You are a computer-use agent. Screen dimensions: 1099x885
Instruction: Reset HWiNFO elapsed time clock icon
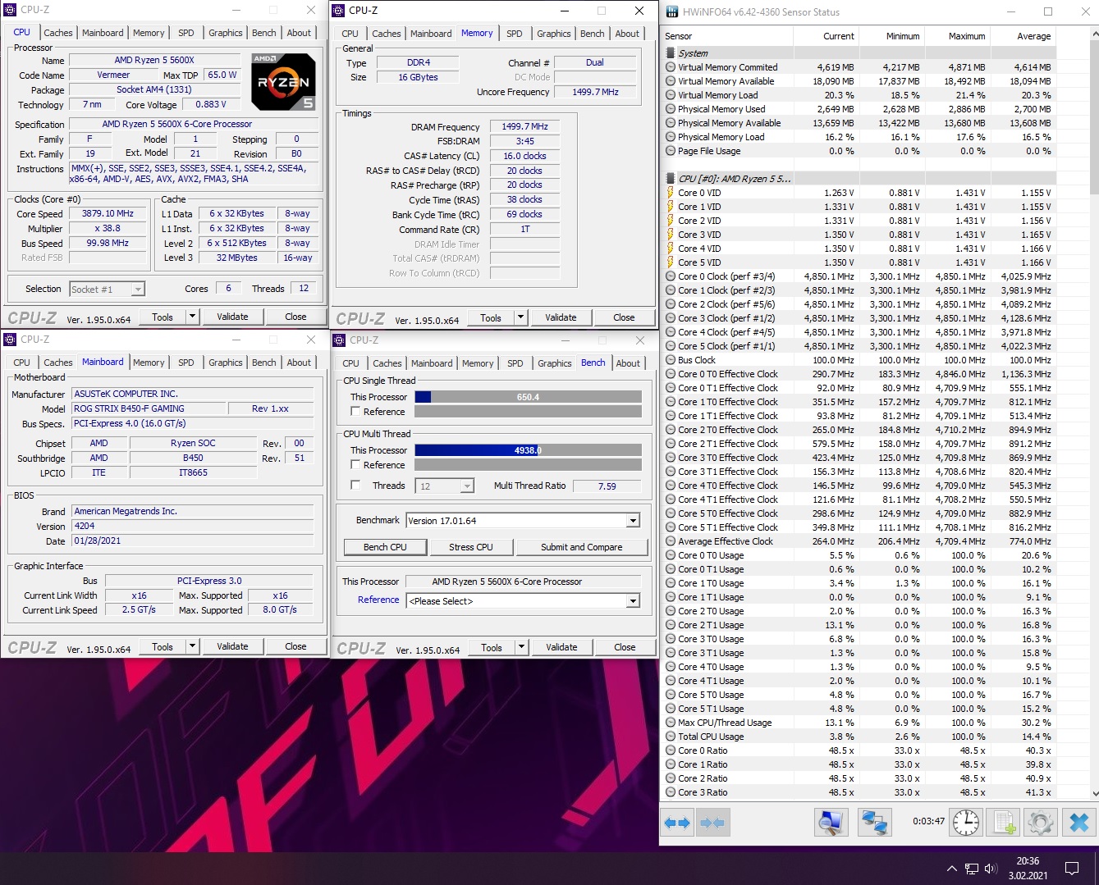pyautogui.click(x=966, y=822)
